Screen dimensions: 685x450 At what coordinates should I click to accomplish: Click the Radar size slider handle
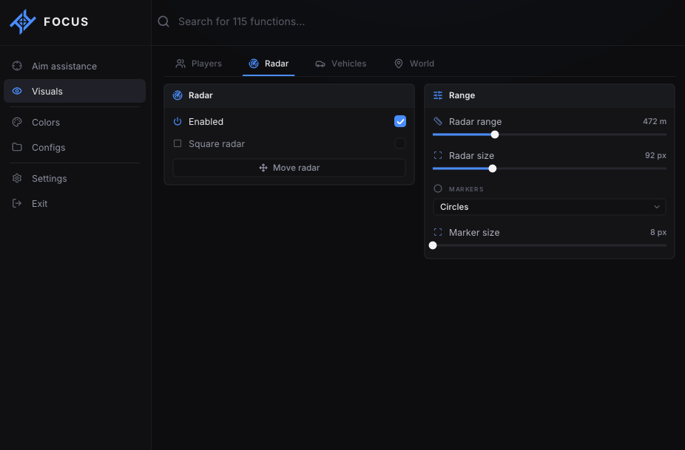(x=493, y=168)
